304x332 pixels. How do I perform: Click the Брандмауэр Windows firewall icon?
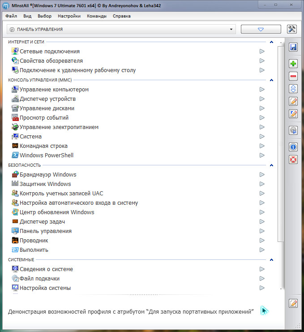pyautogui.click(x=15, y=174)
